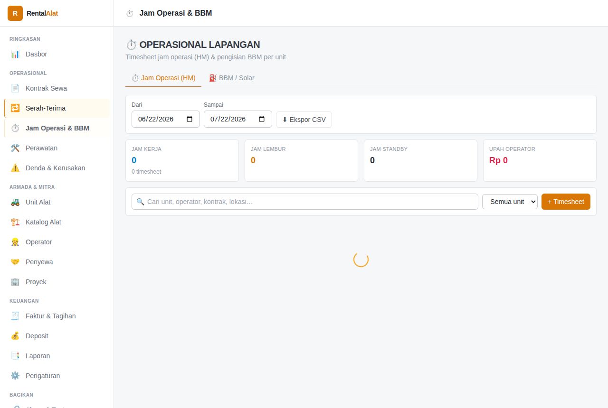Open Pengaturan settings page
Image resolution: width=608 pixels, height=408 pixels.
pos(57,376)
